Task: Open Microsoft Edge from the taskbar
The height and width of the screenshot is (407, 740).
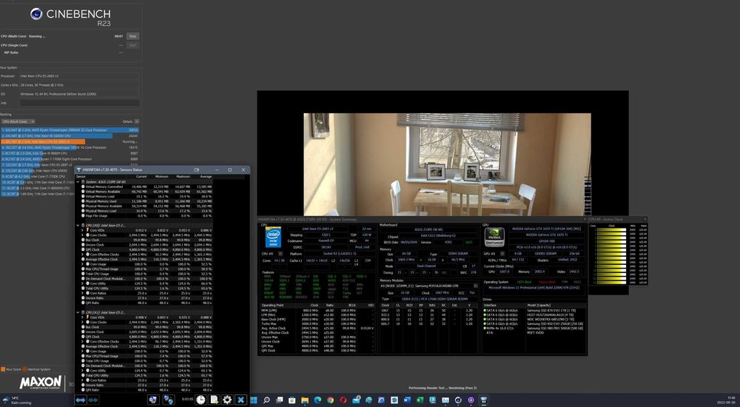Action: click(x=317, y=400)
